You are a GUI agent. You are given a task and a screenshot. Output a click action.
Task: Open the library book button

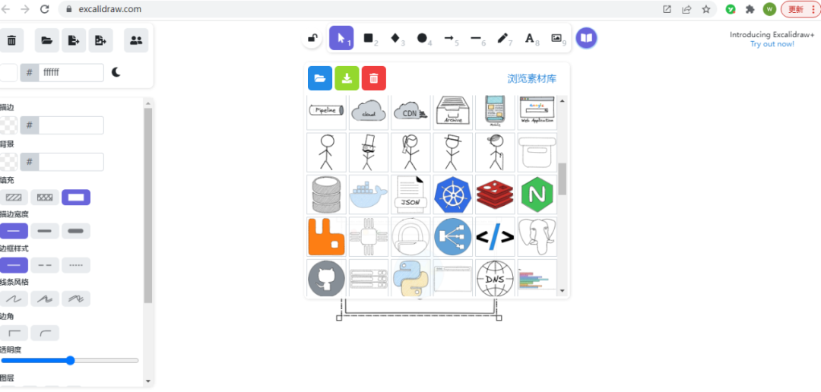pyautogui.click(x=586, y=38)
